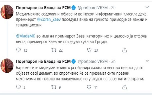Like the second tweet with 11 likes

pos(89,87)
